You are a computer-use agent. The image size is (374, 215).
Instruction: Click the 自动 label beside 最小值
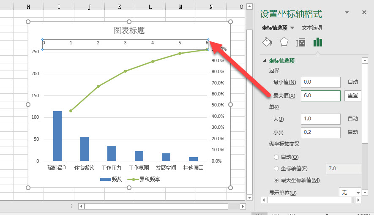click(x=353, y=82)
